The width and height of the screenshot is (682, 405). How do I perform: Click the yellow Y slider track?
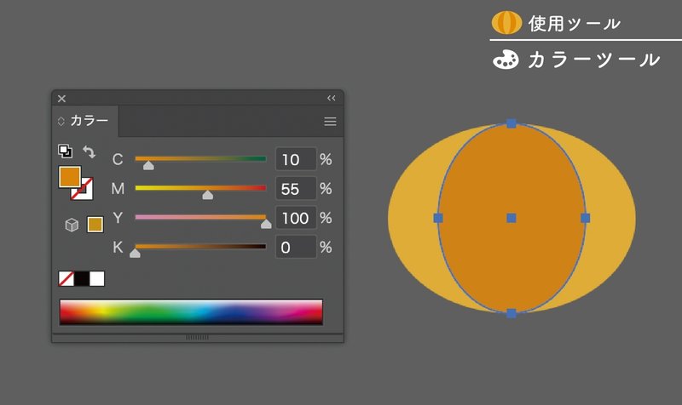coord(200,217)
